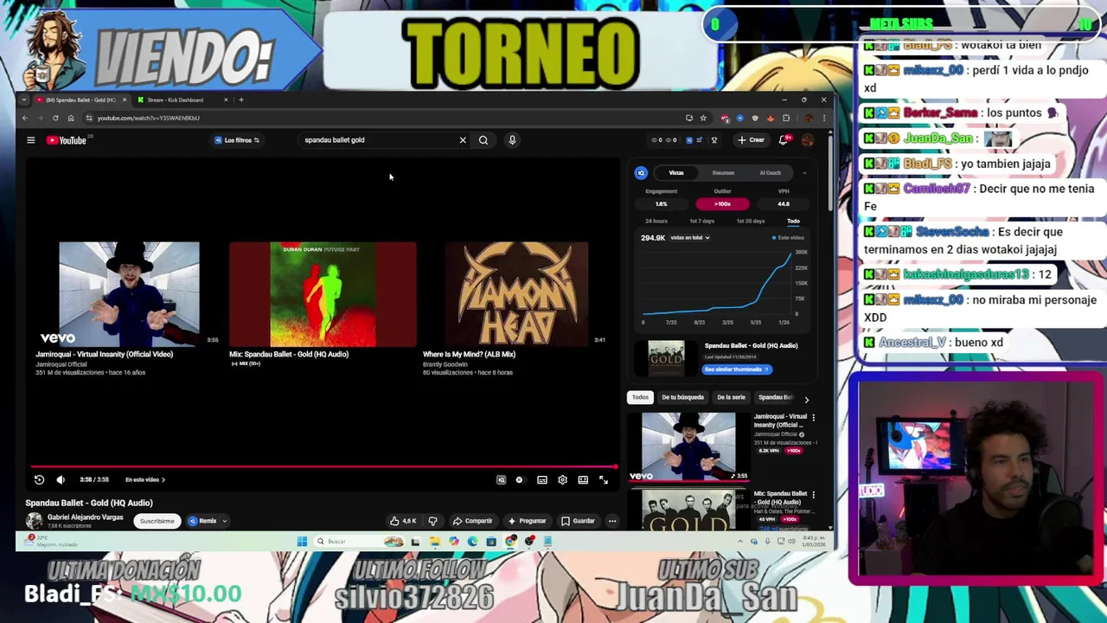Open the YouTube hamburger guide menu
Screen dimensions: 1107x623
coord(30,140)
